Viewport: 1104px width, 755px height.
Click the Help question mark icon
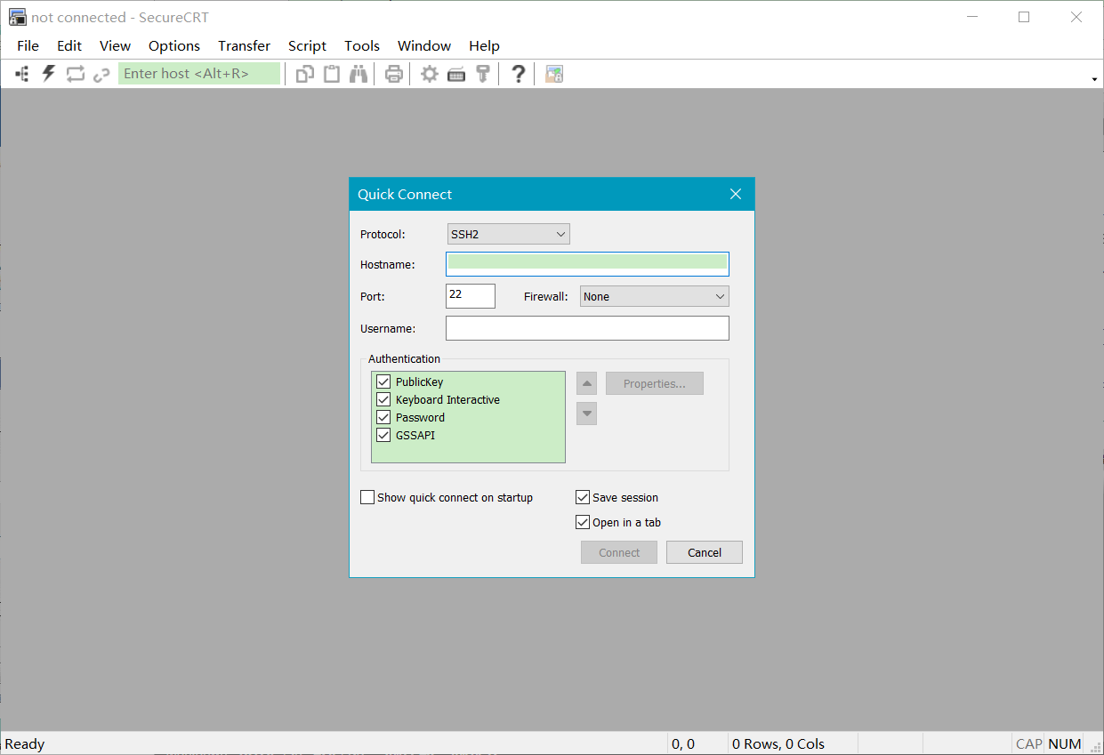point(518,74)
